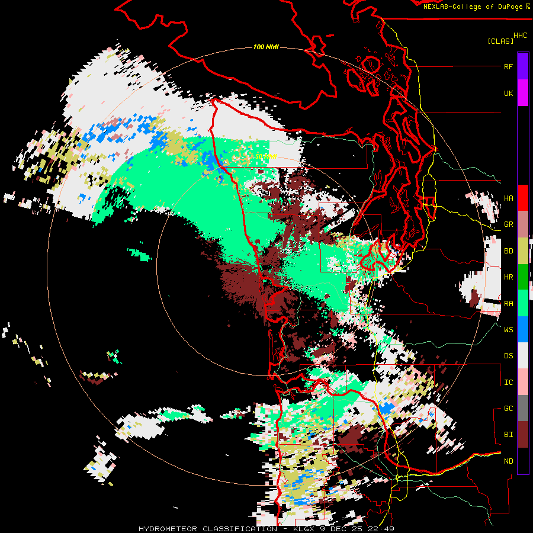Image resolution: width=533 pixels, height=533 pixels.
Task: Click the WS legend label
Action: [x=508, y=329]
